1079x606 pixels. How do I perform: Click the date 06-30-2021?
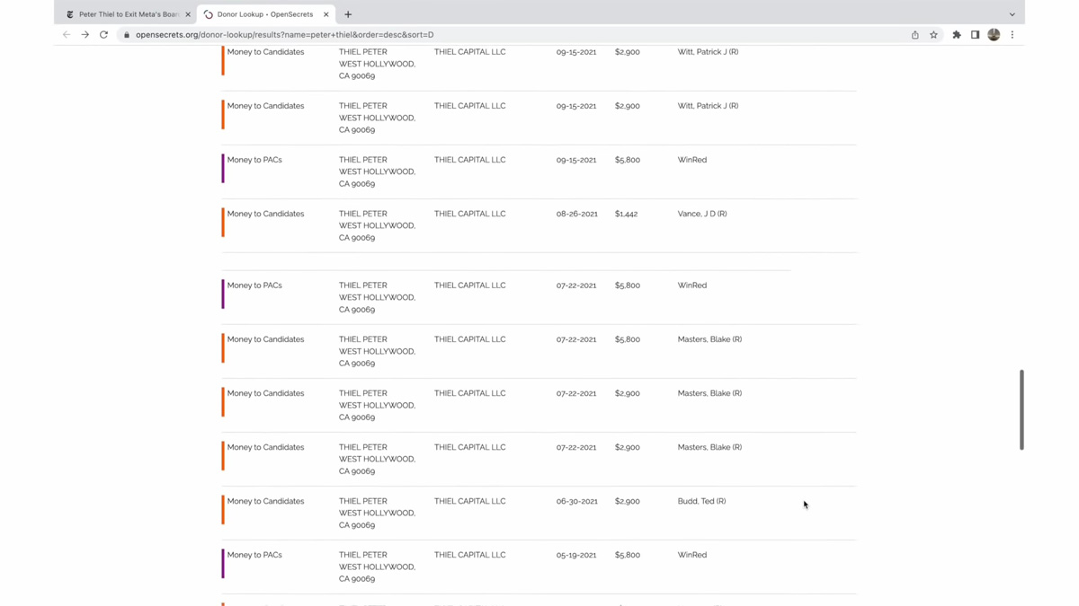click(x=576, y=501)
